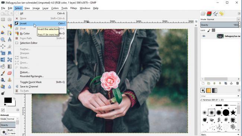
Task: Select the Zoom magnifier tool
Action: point(3,40)
